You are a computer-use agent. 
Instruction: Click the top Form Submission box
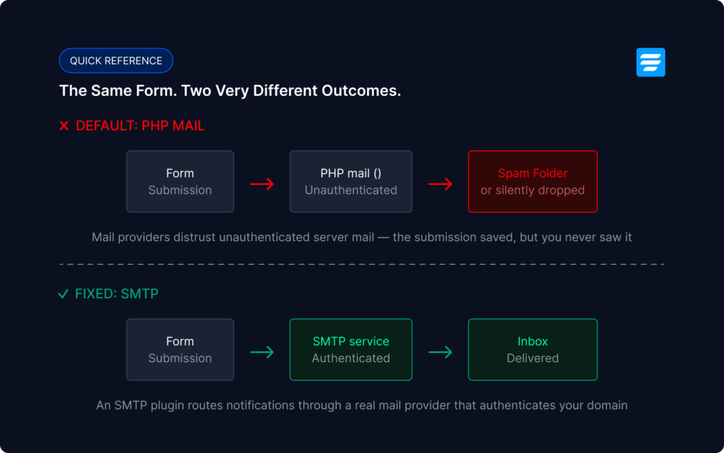(x=180, y=181)
